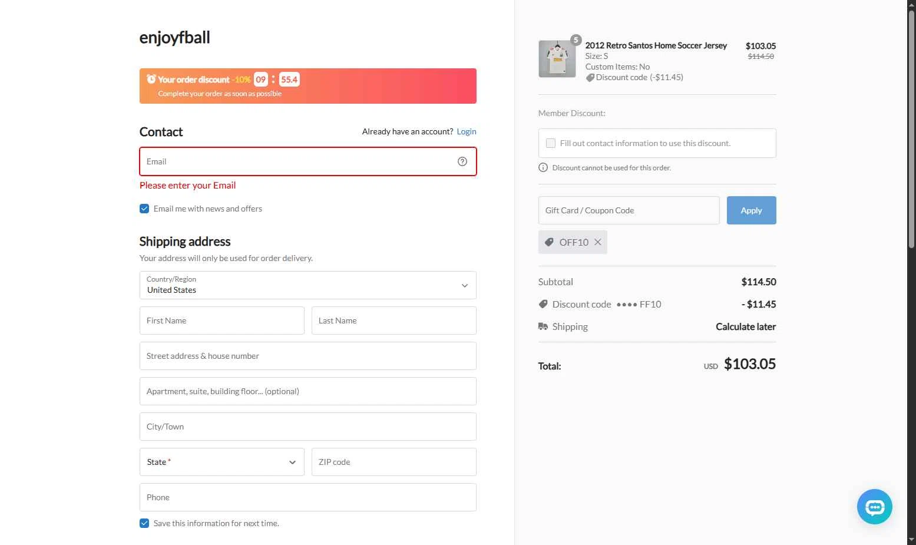Screen dimensions: 916x545
Task: Remove the OFF10 coupon with the X
Action: (597, 242)
